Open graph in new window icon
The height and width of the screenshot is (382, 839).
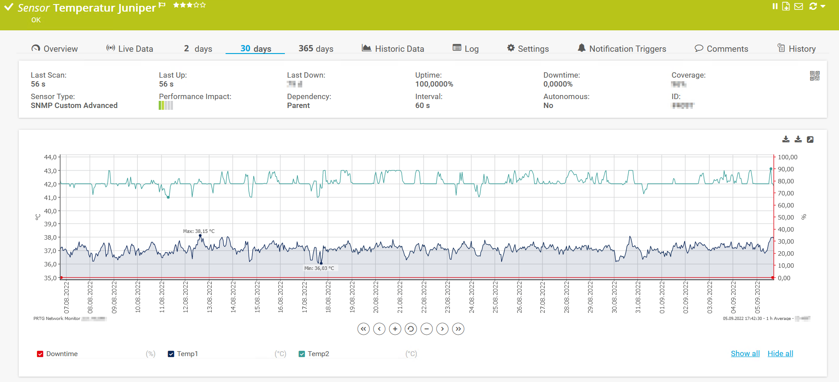coord(810,140)
